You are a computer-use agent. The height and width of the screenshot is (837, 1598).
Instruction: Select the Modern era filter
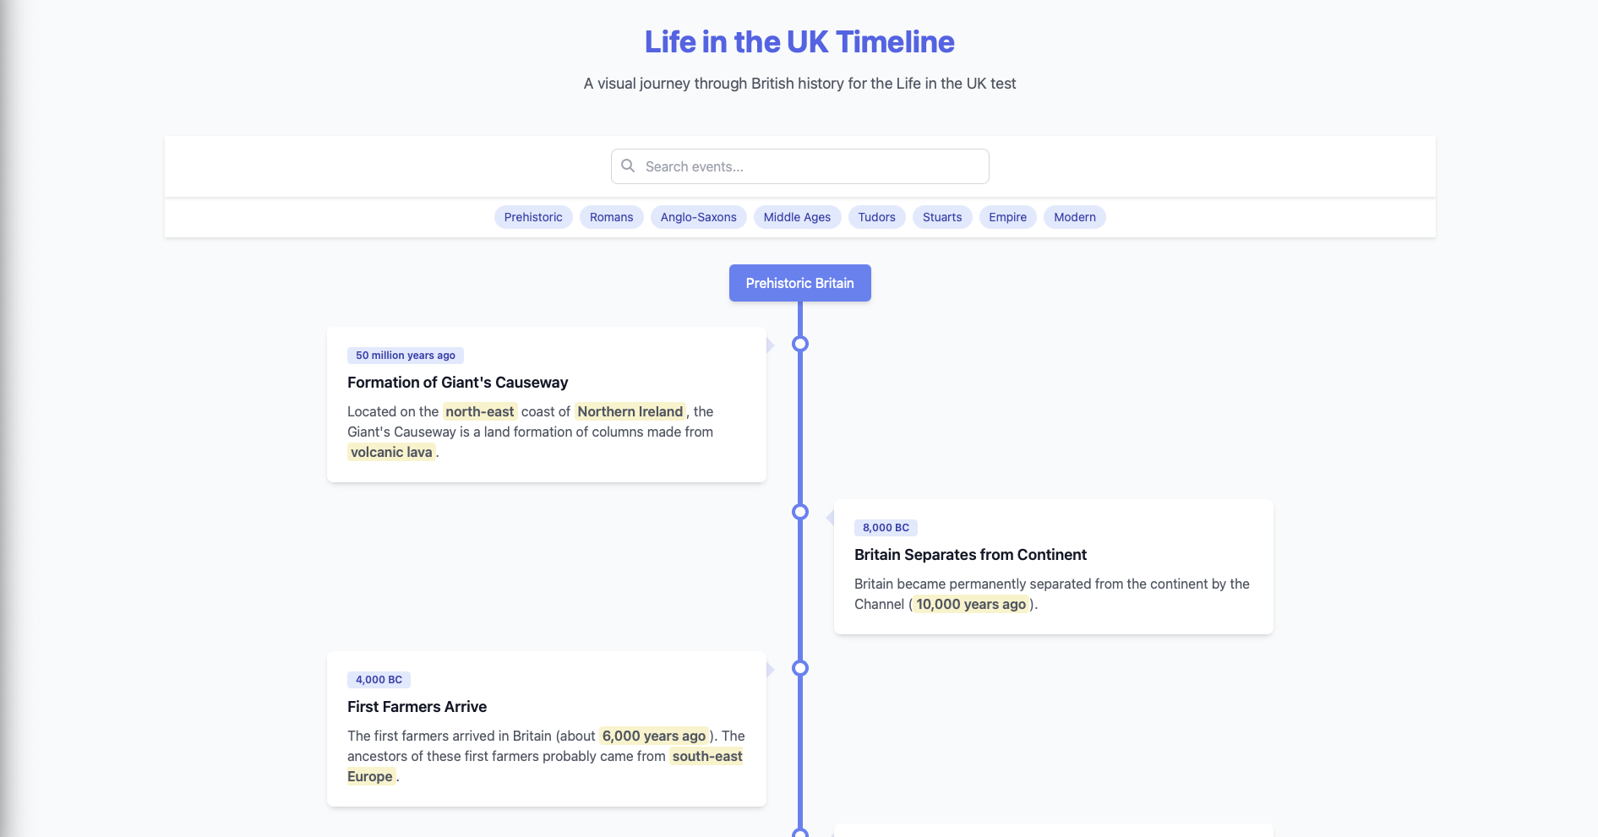tap(1074, 217)
